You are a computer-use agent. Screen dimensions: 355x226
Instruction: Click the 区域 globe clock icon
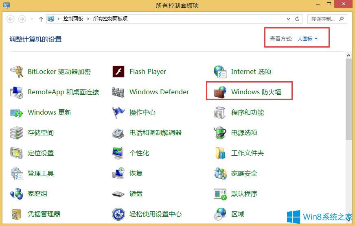click(x=220, y=214)
